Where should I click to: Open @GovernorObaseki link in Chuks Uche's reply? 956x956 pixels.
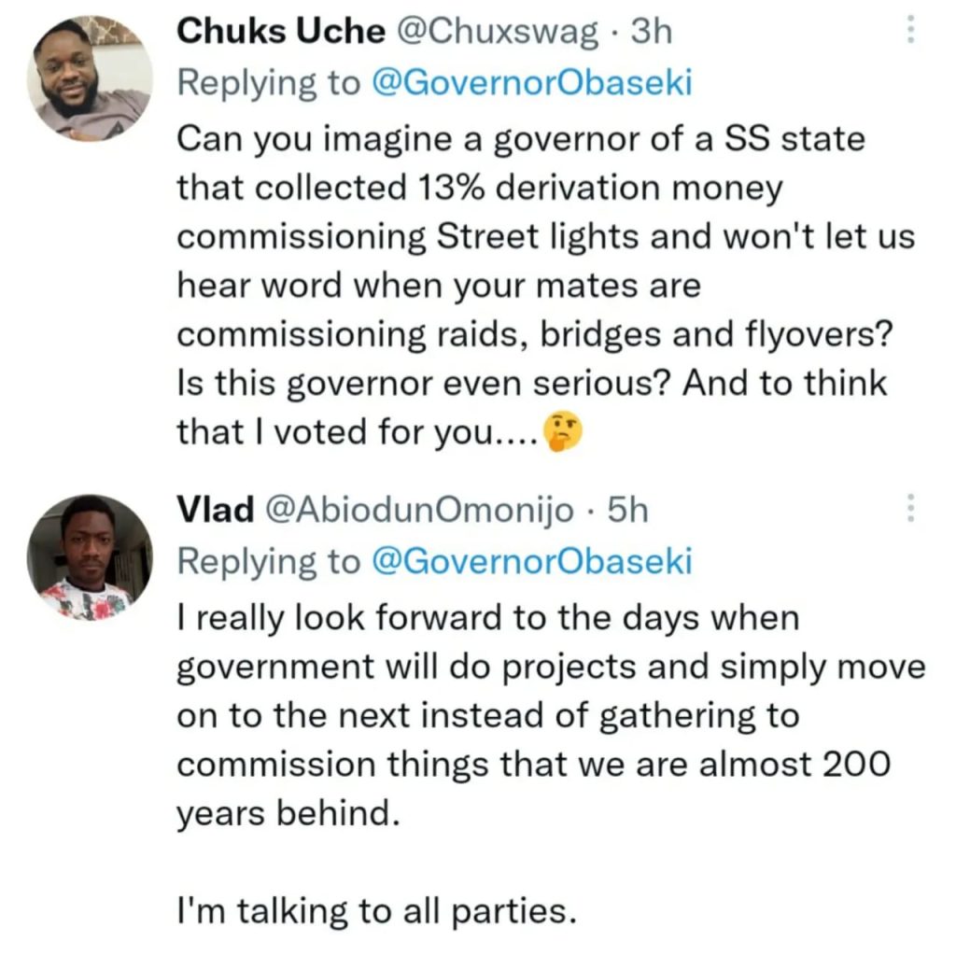tap(531, 83)
